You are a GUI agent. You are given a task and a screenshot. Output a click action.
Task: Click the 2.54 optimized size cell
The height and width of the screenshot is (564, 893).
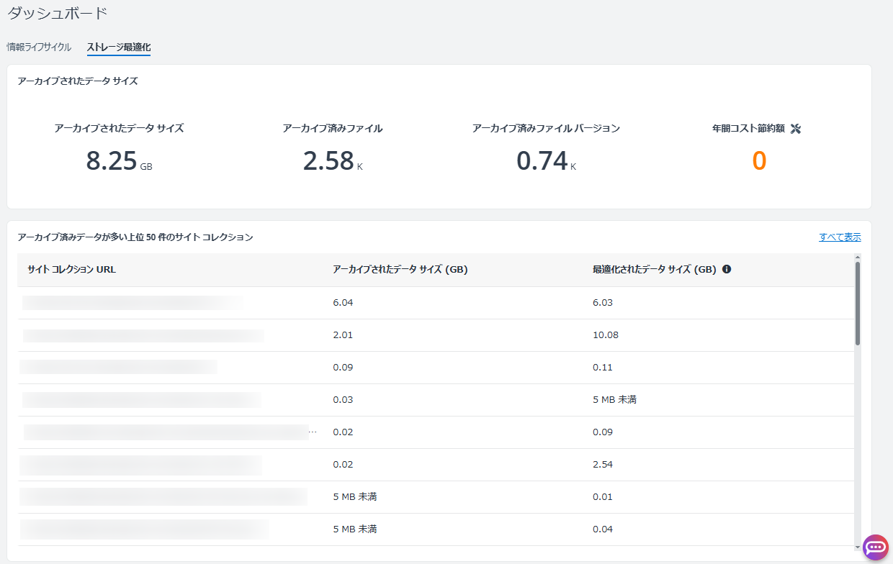coord(602,464)
